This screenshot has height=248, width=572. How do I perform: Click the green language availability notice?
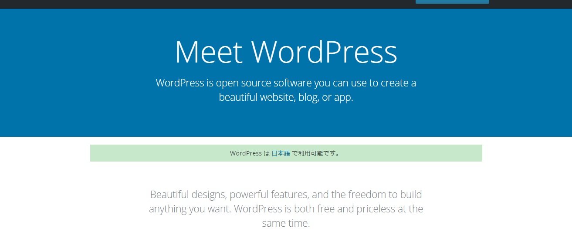click(x=286, y=153)
